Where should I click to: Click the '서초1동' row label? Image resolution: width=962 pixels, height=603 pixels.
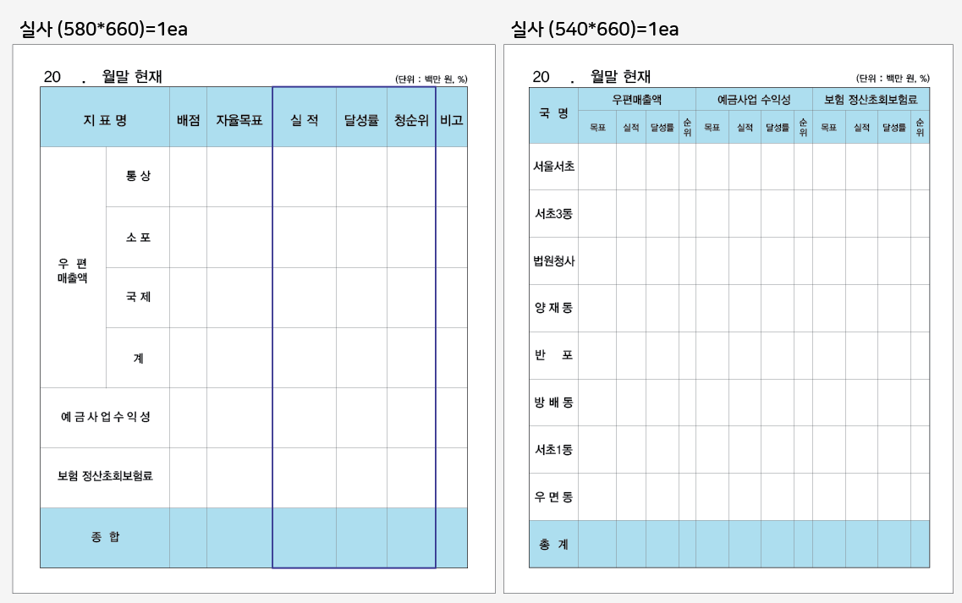[554, 450]
